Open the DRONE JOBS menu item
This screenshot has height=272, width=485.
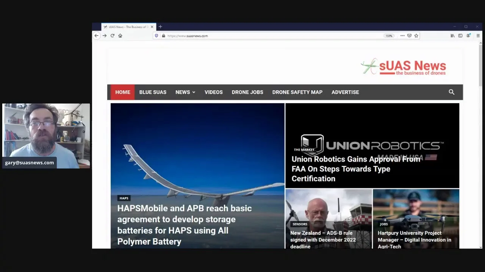247,92
